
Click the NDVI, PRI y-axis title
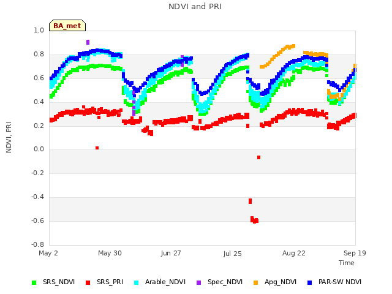pyautogui.click(x=9, y=137)
